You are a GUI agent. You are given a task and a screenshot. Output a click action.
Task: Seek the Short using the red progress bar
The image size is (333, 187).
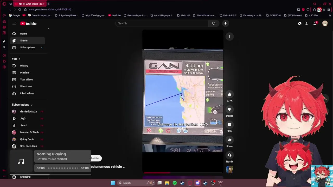coord(183,173)
